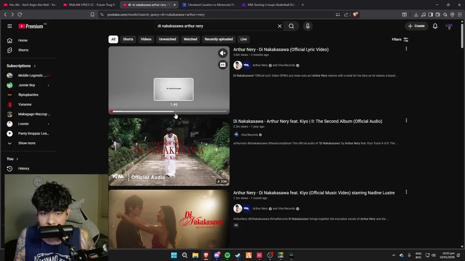Click the share page icon in address bar
465x261 pixels.
(x=346, y=14)
